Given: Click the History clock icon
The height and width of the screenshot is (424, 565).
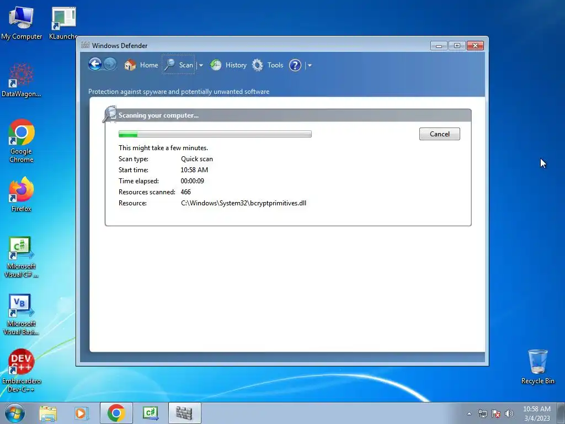Looking at the screenshot, I should 216,65.
